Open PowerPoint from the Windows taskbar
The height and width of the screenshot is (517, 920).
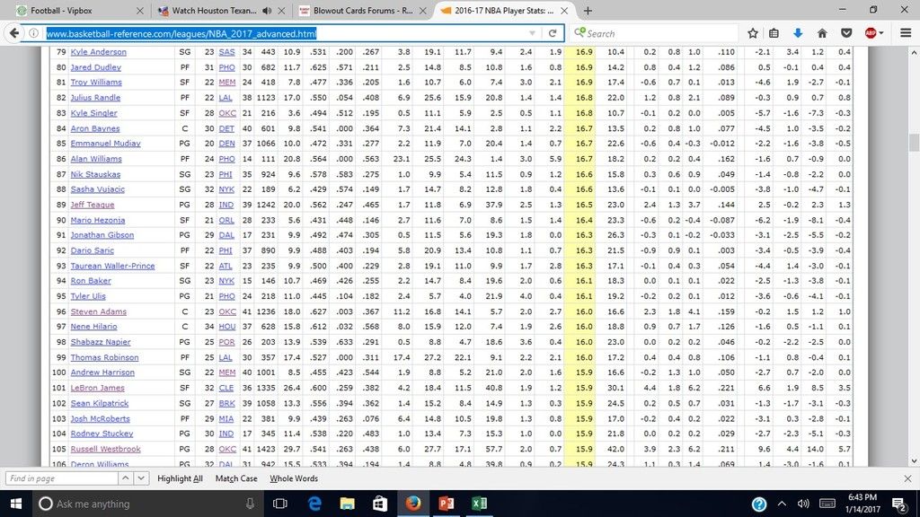pyautogui.click(x=446, y=504)
